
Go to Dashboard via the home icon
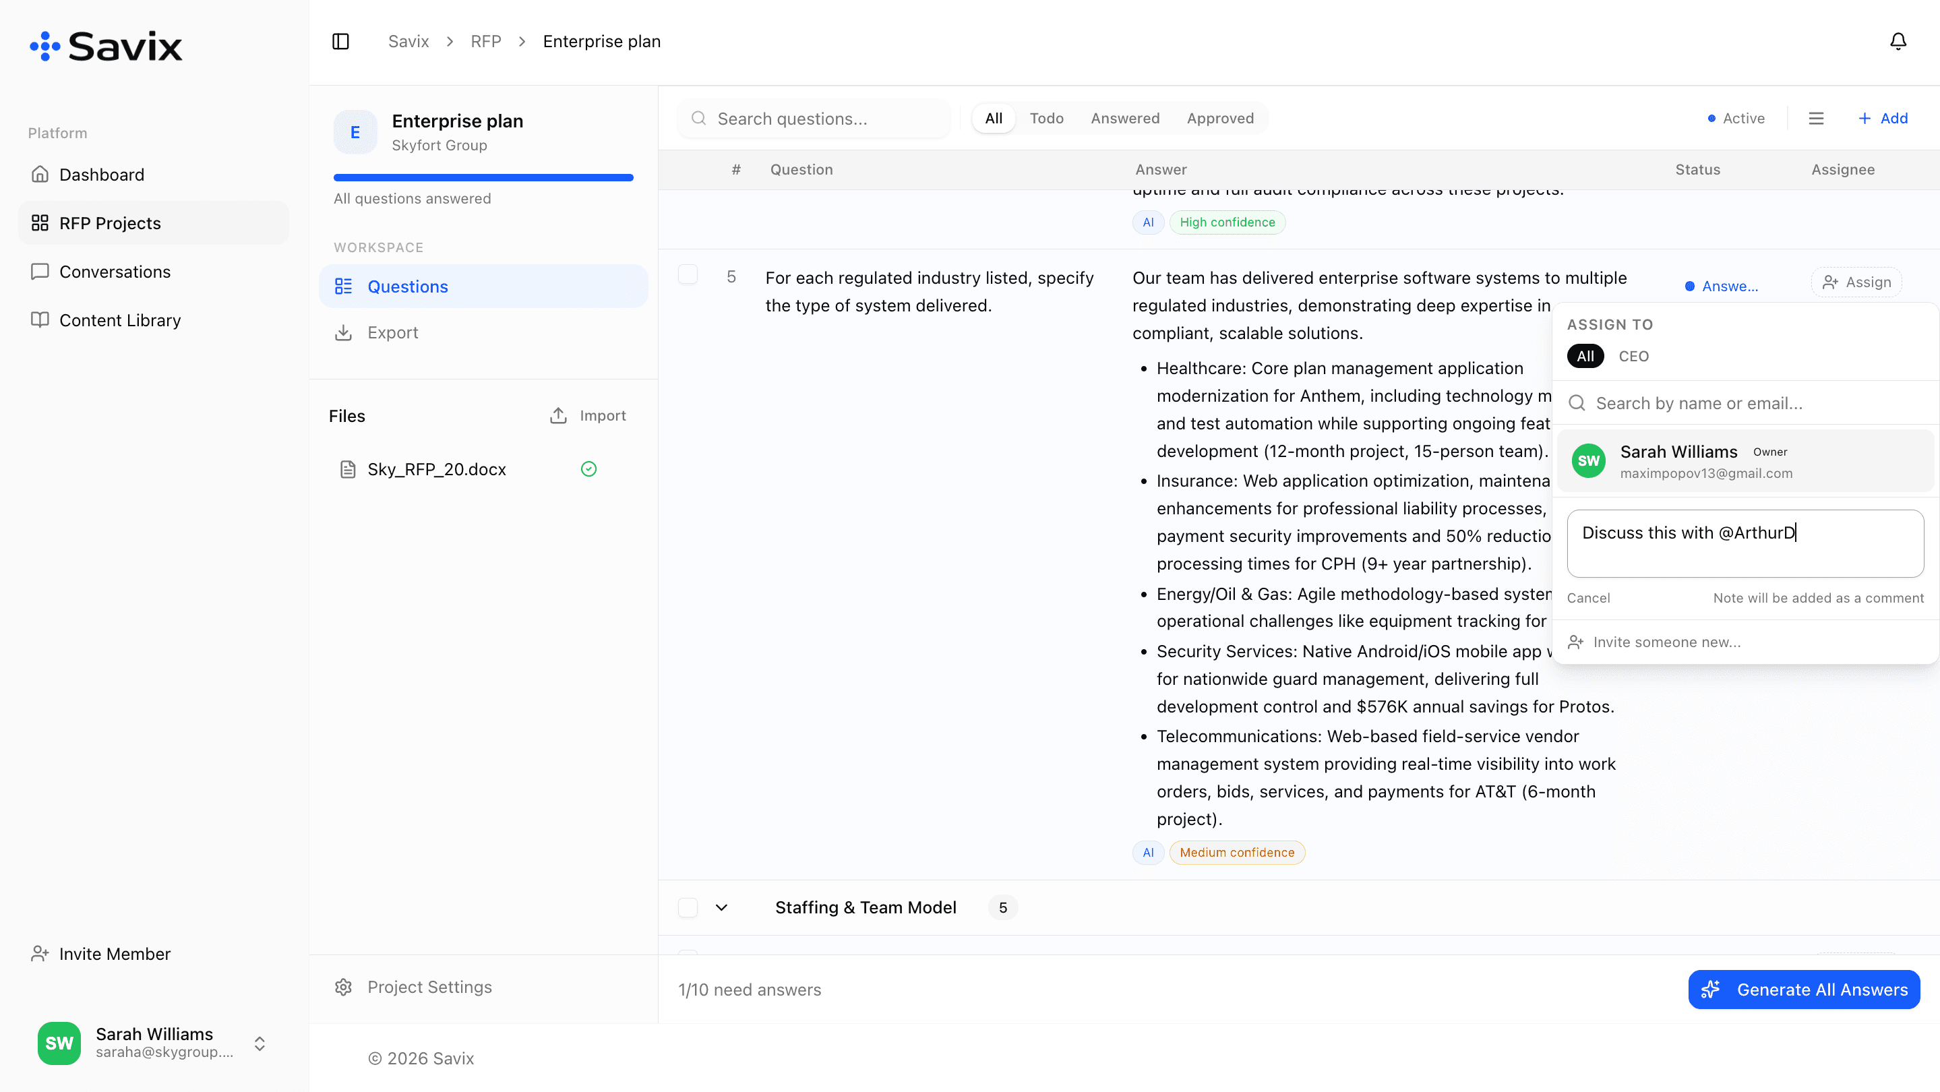click(40, 174)
